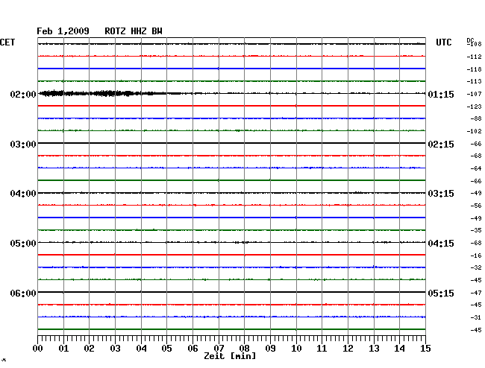Image resolution: width=485 pixels, height=368 pixels.
Task: Select minute tick label '05'
Action: click(166, 349)
